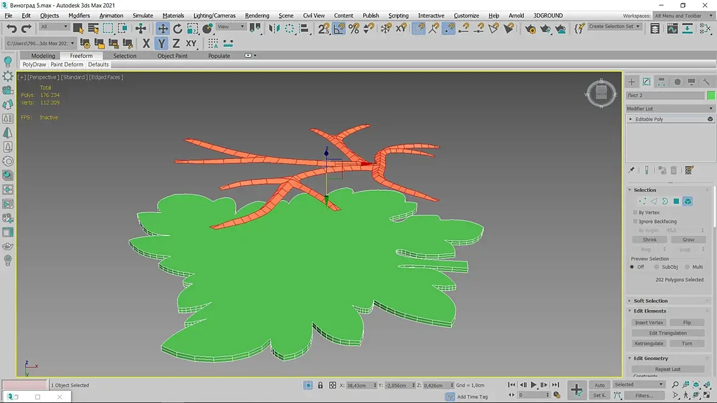
Task: Switch to the Object Paint ribbon tab
Action: (x=173, y=56)
